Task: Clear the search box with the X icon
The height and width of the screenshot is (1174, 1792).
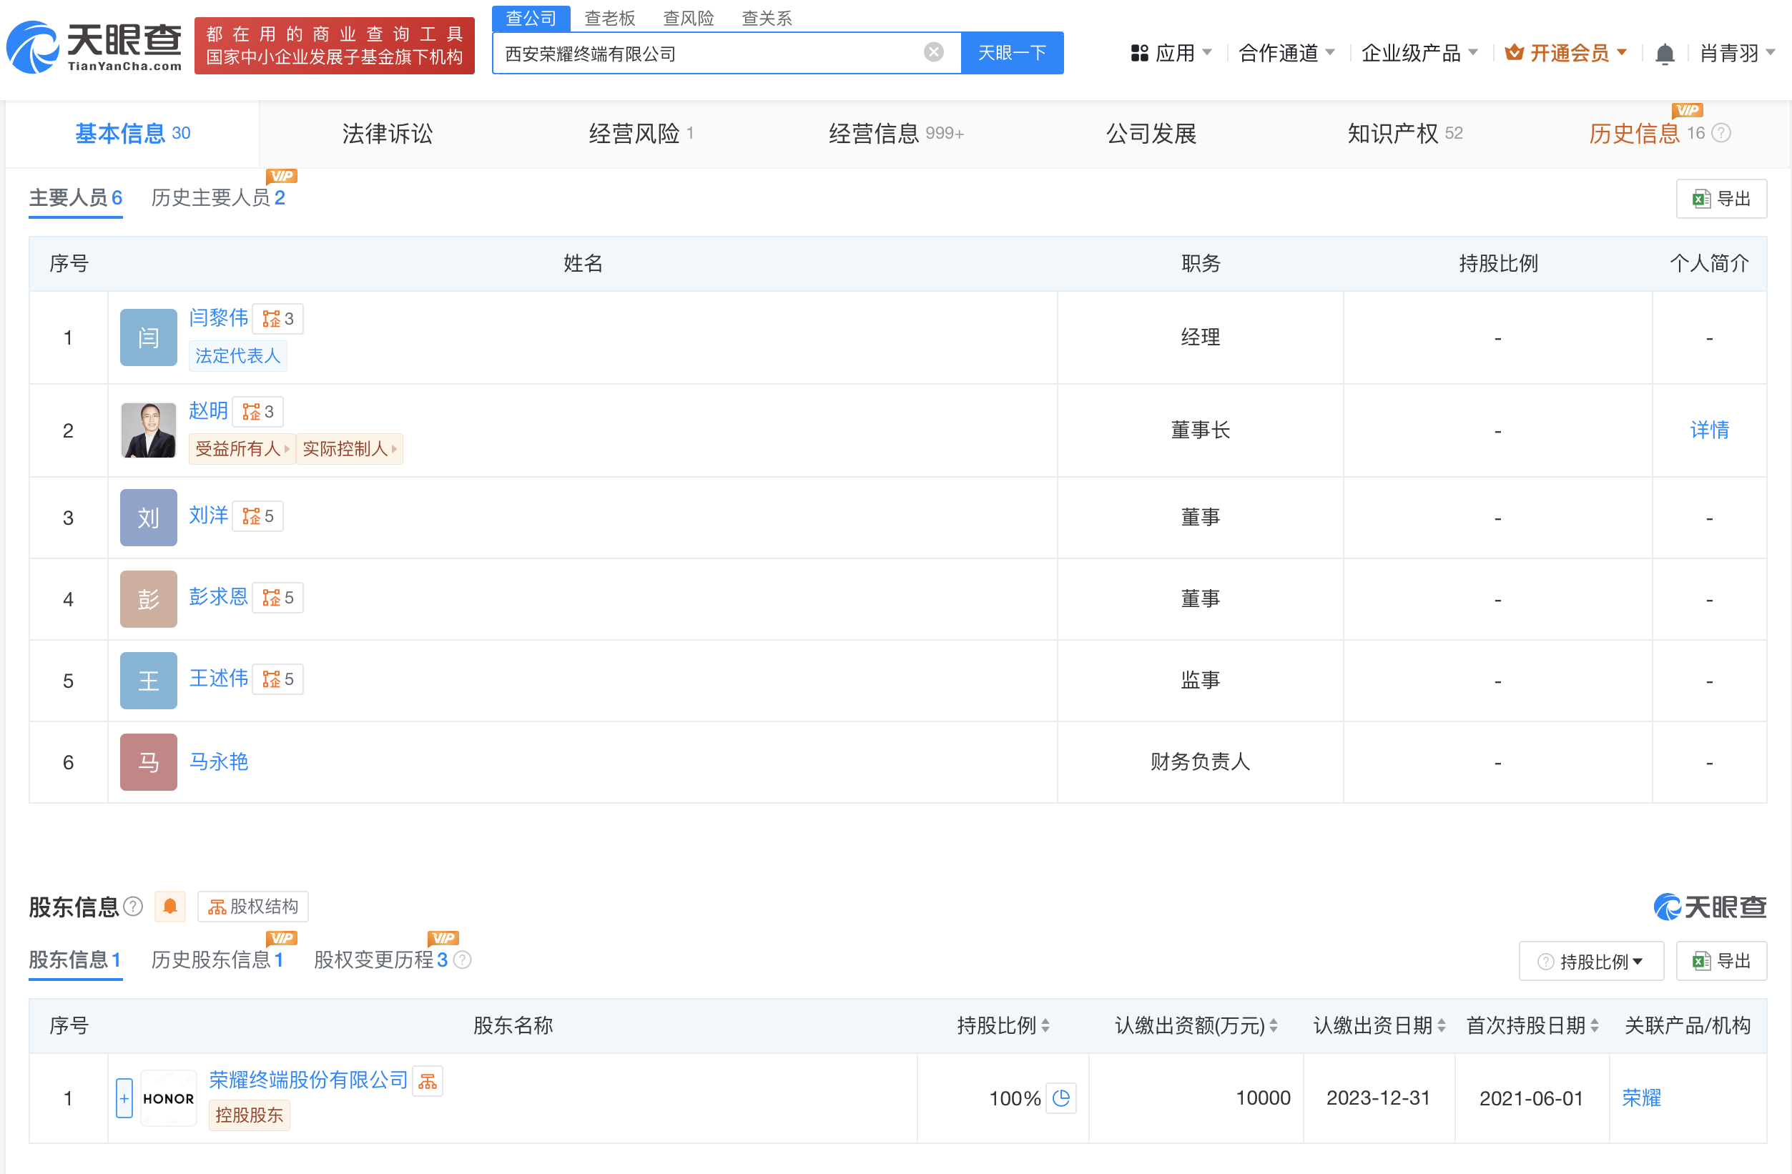Action: click(933, 52)
